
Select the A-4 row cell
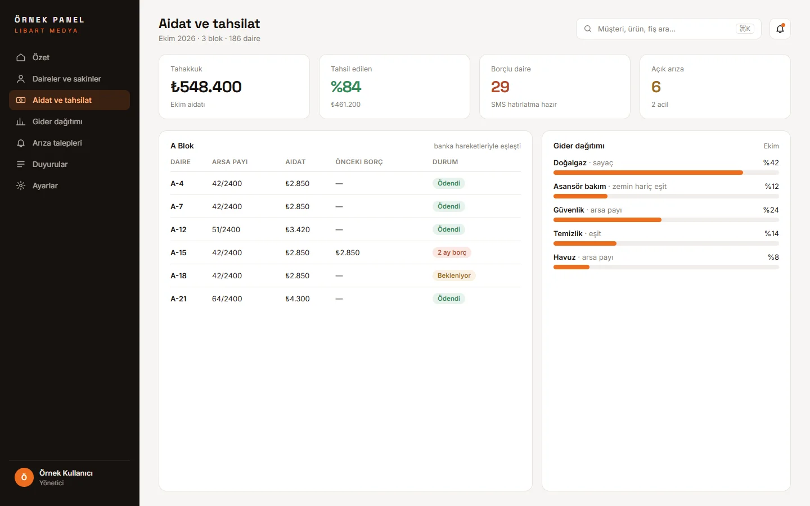(x=177, y=183)
